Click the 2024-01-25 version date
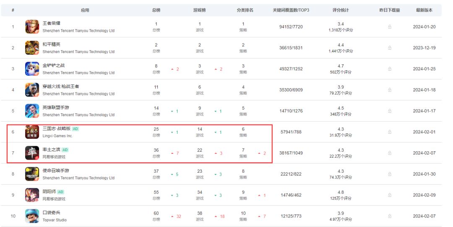The width and height of the screenshot is (453, 227). coord(424,69)
